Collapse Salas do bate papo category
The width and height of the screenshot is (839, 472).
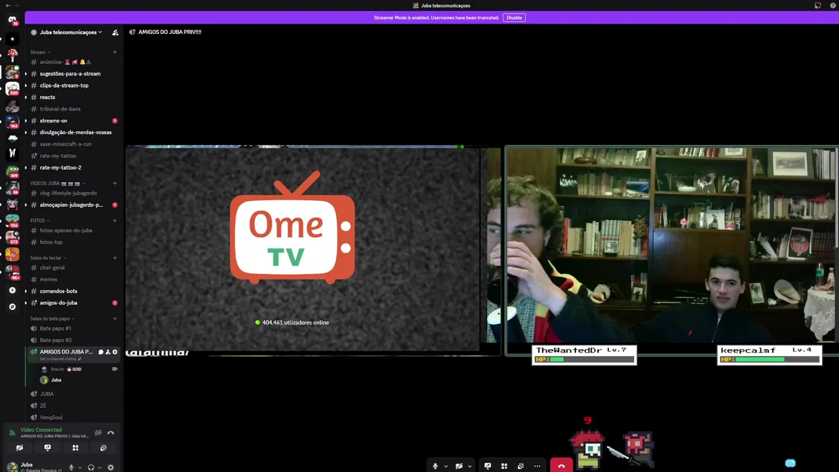tap(52, 319)
